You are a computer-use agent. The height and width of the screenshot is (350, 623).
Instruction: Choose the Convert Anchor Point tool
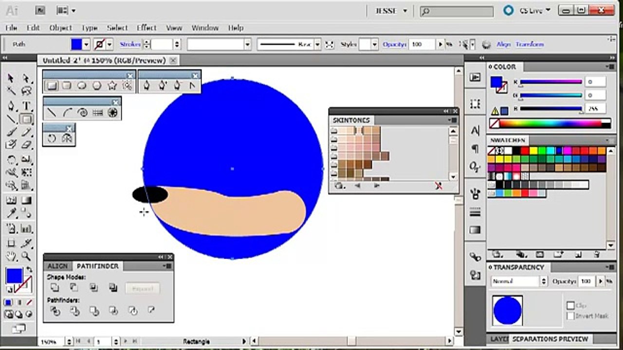tap(192, 86)
